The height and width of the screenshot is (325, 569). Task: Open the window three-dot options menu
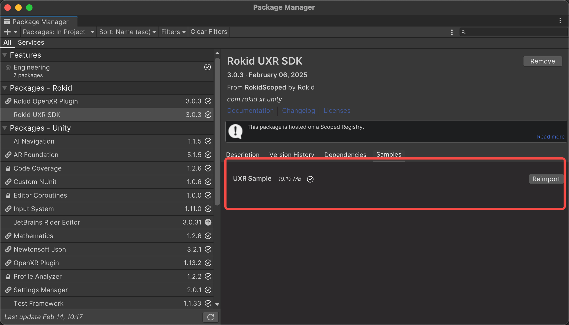pos(560,21)
